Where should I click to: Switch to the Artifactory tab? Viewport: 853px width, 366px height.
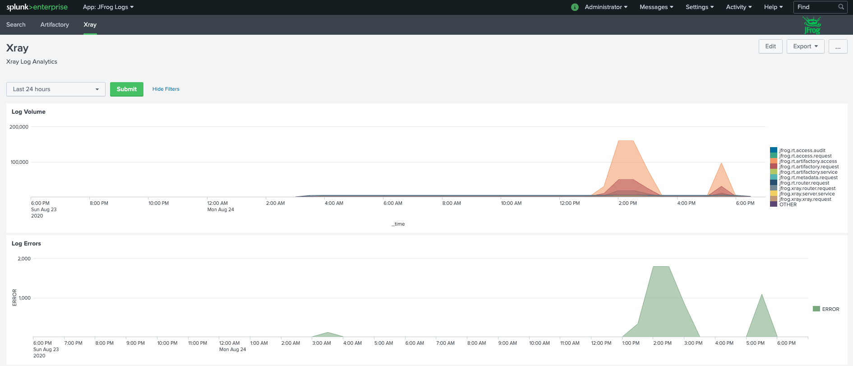coord(55,25)
